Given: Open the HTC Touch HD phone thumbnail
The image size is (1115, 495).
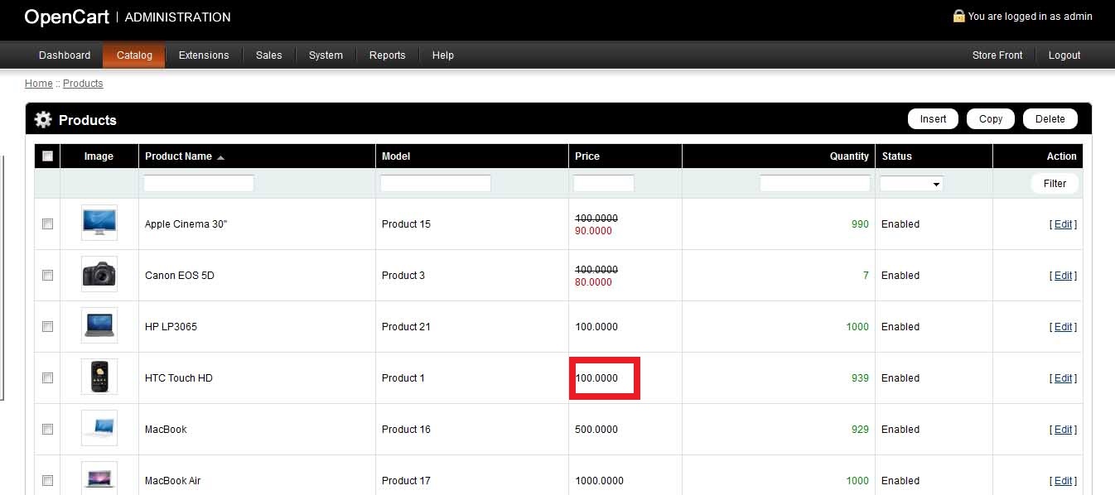Looking at the screenshot, I should [x=99, y=377].
